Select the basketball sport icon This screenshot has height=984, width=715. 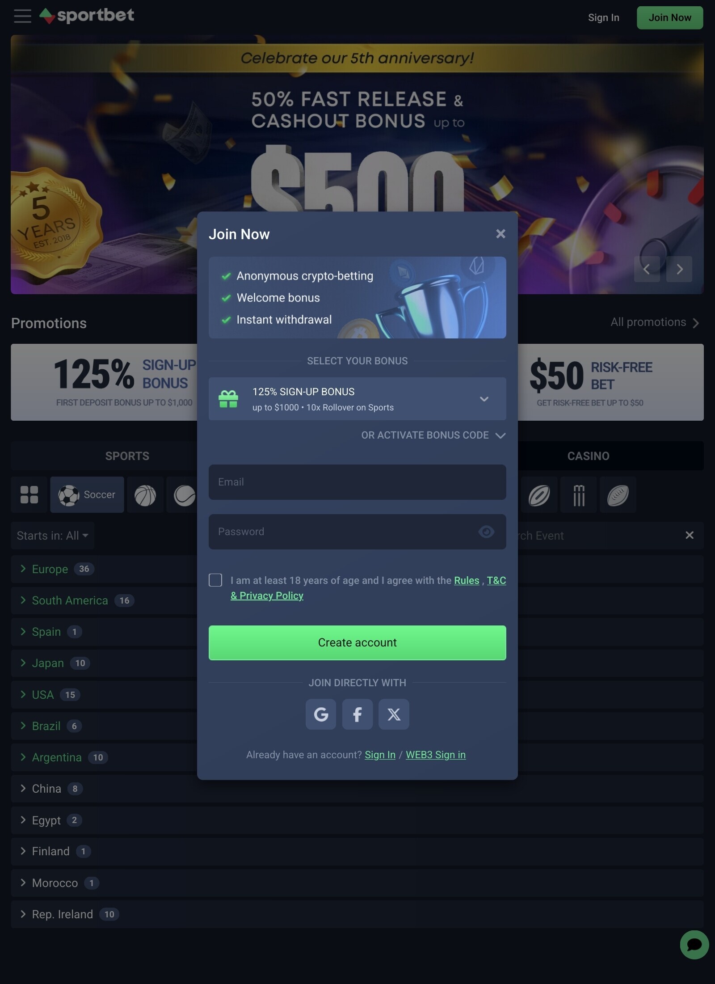coord(145,494)
